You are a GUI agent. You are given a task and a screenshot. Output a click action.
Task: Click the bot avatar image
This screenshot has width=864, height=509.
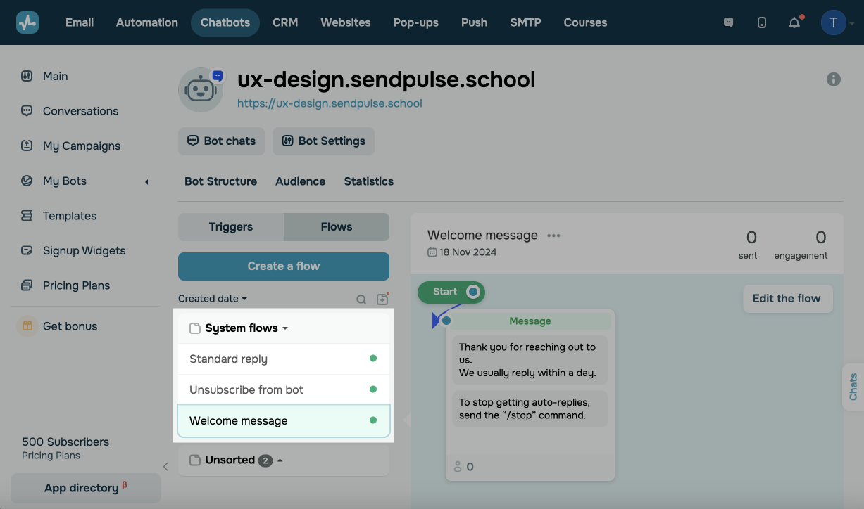coord(201,89)
